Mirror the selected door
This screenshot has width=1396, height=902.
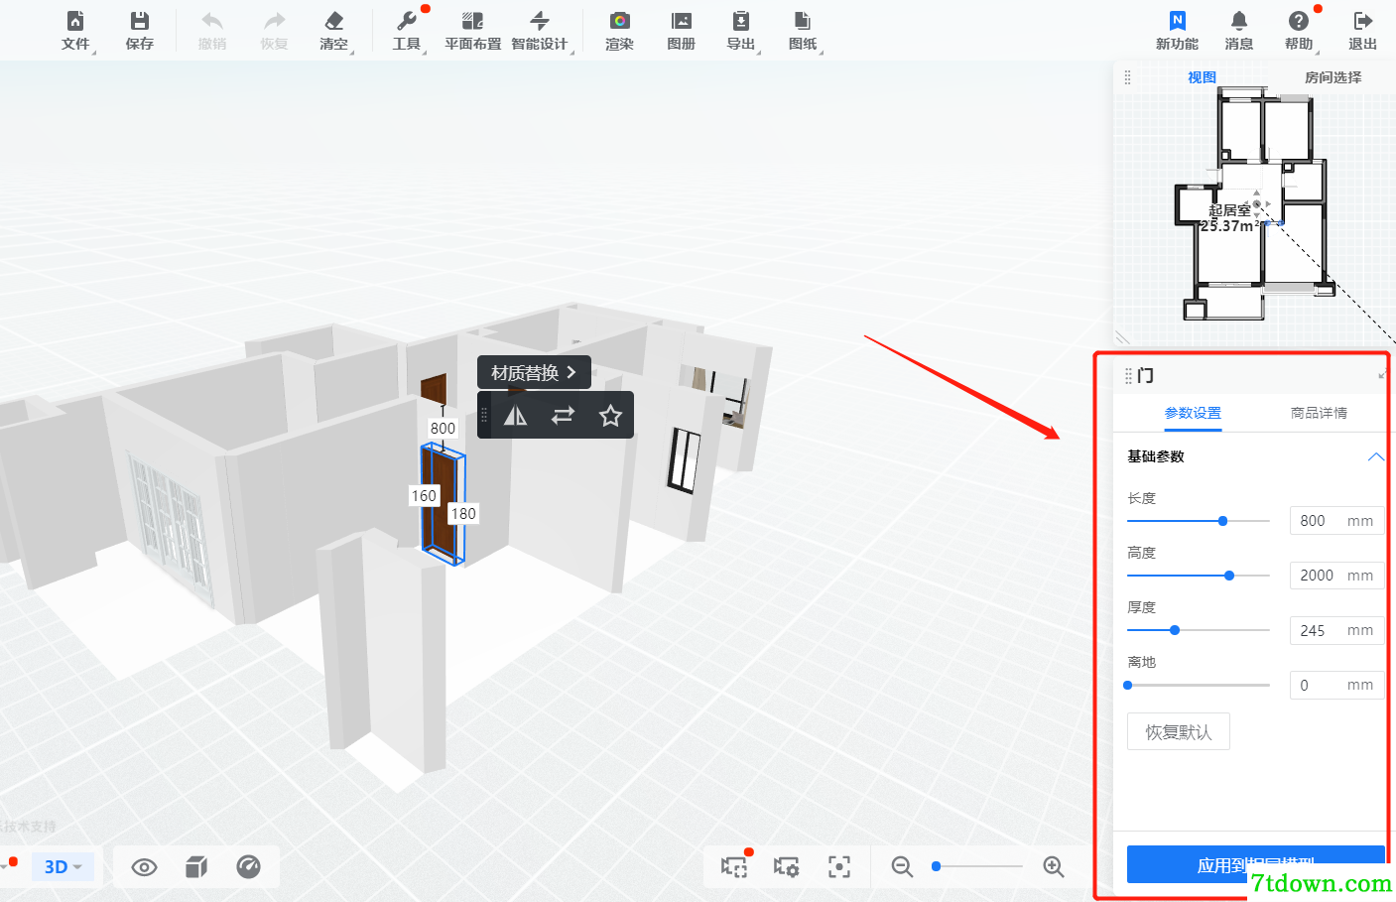pyautogui.click(x=516, y=416)
